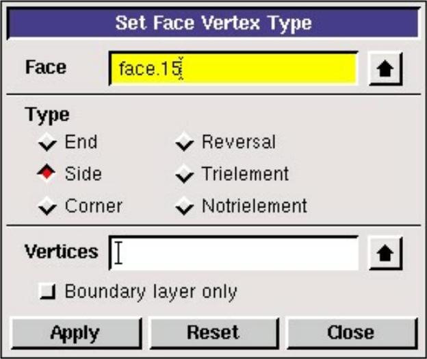The image size is (427, 359).
Task: Choose the Notrielement vertex type
Action: point(184,206)
